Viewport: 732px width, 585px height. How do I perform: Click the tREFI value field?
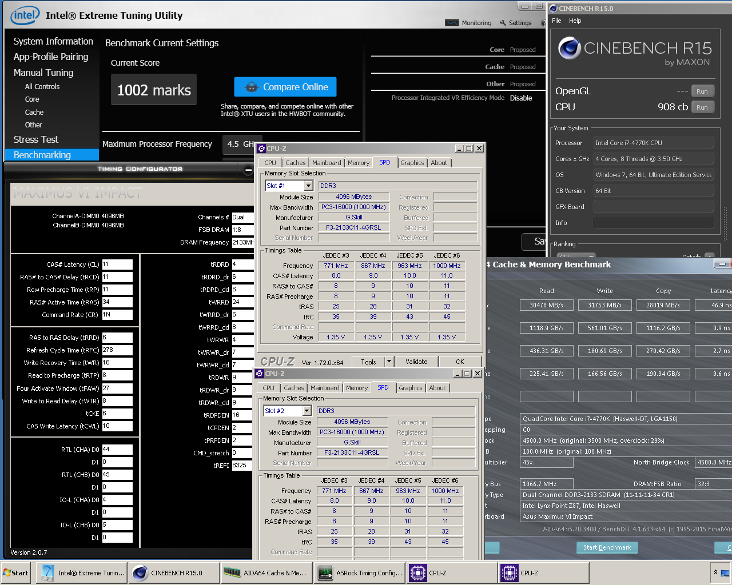point(242,466)
